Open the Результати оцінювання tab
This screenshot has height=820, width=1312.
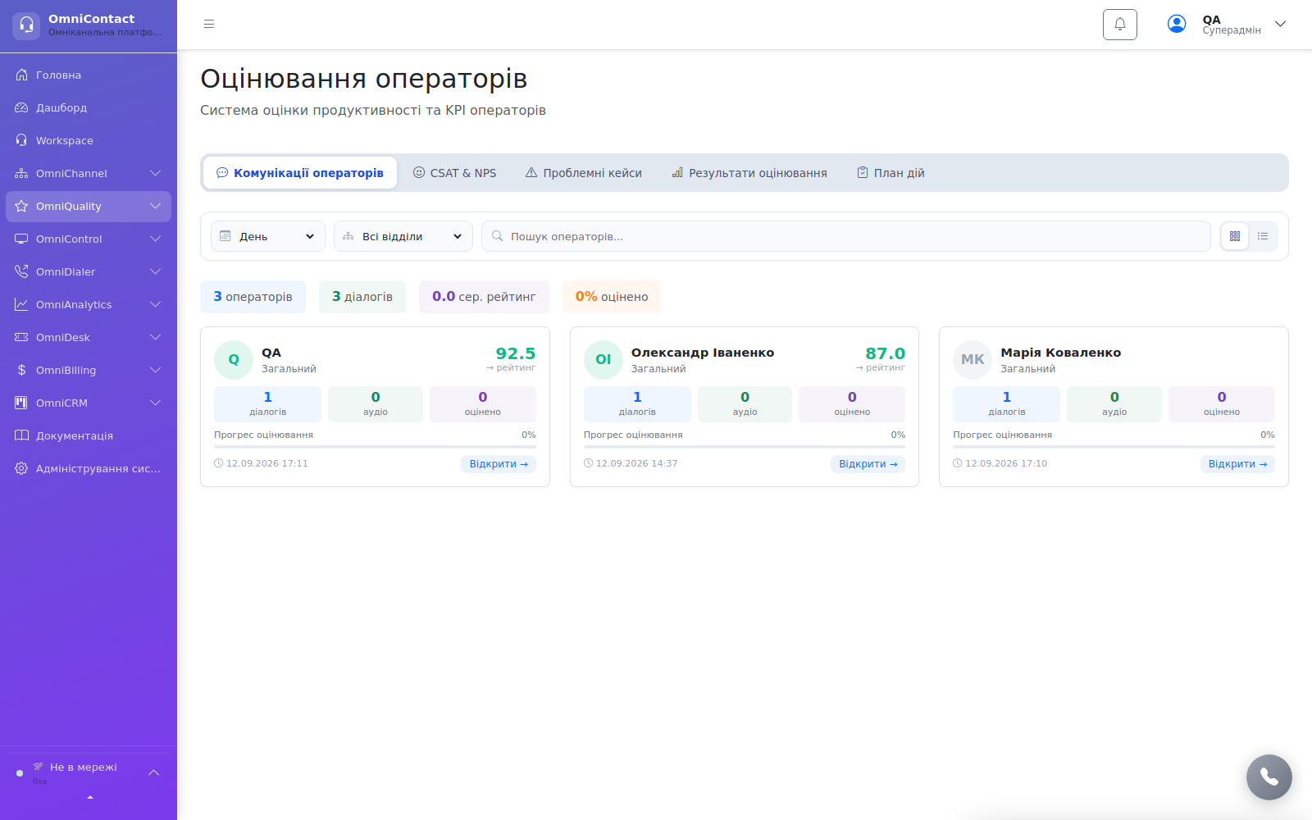[749, 173]
